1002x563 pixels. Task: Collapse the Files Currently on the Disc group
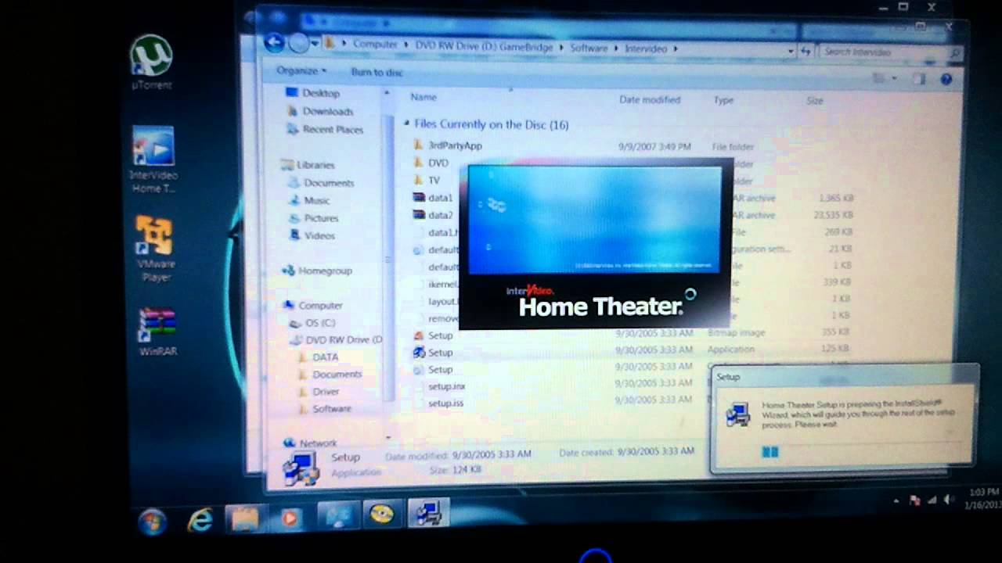point(406,124)
